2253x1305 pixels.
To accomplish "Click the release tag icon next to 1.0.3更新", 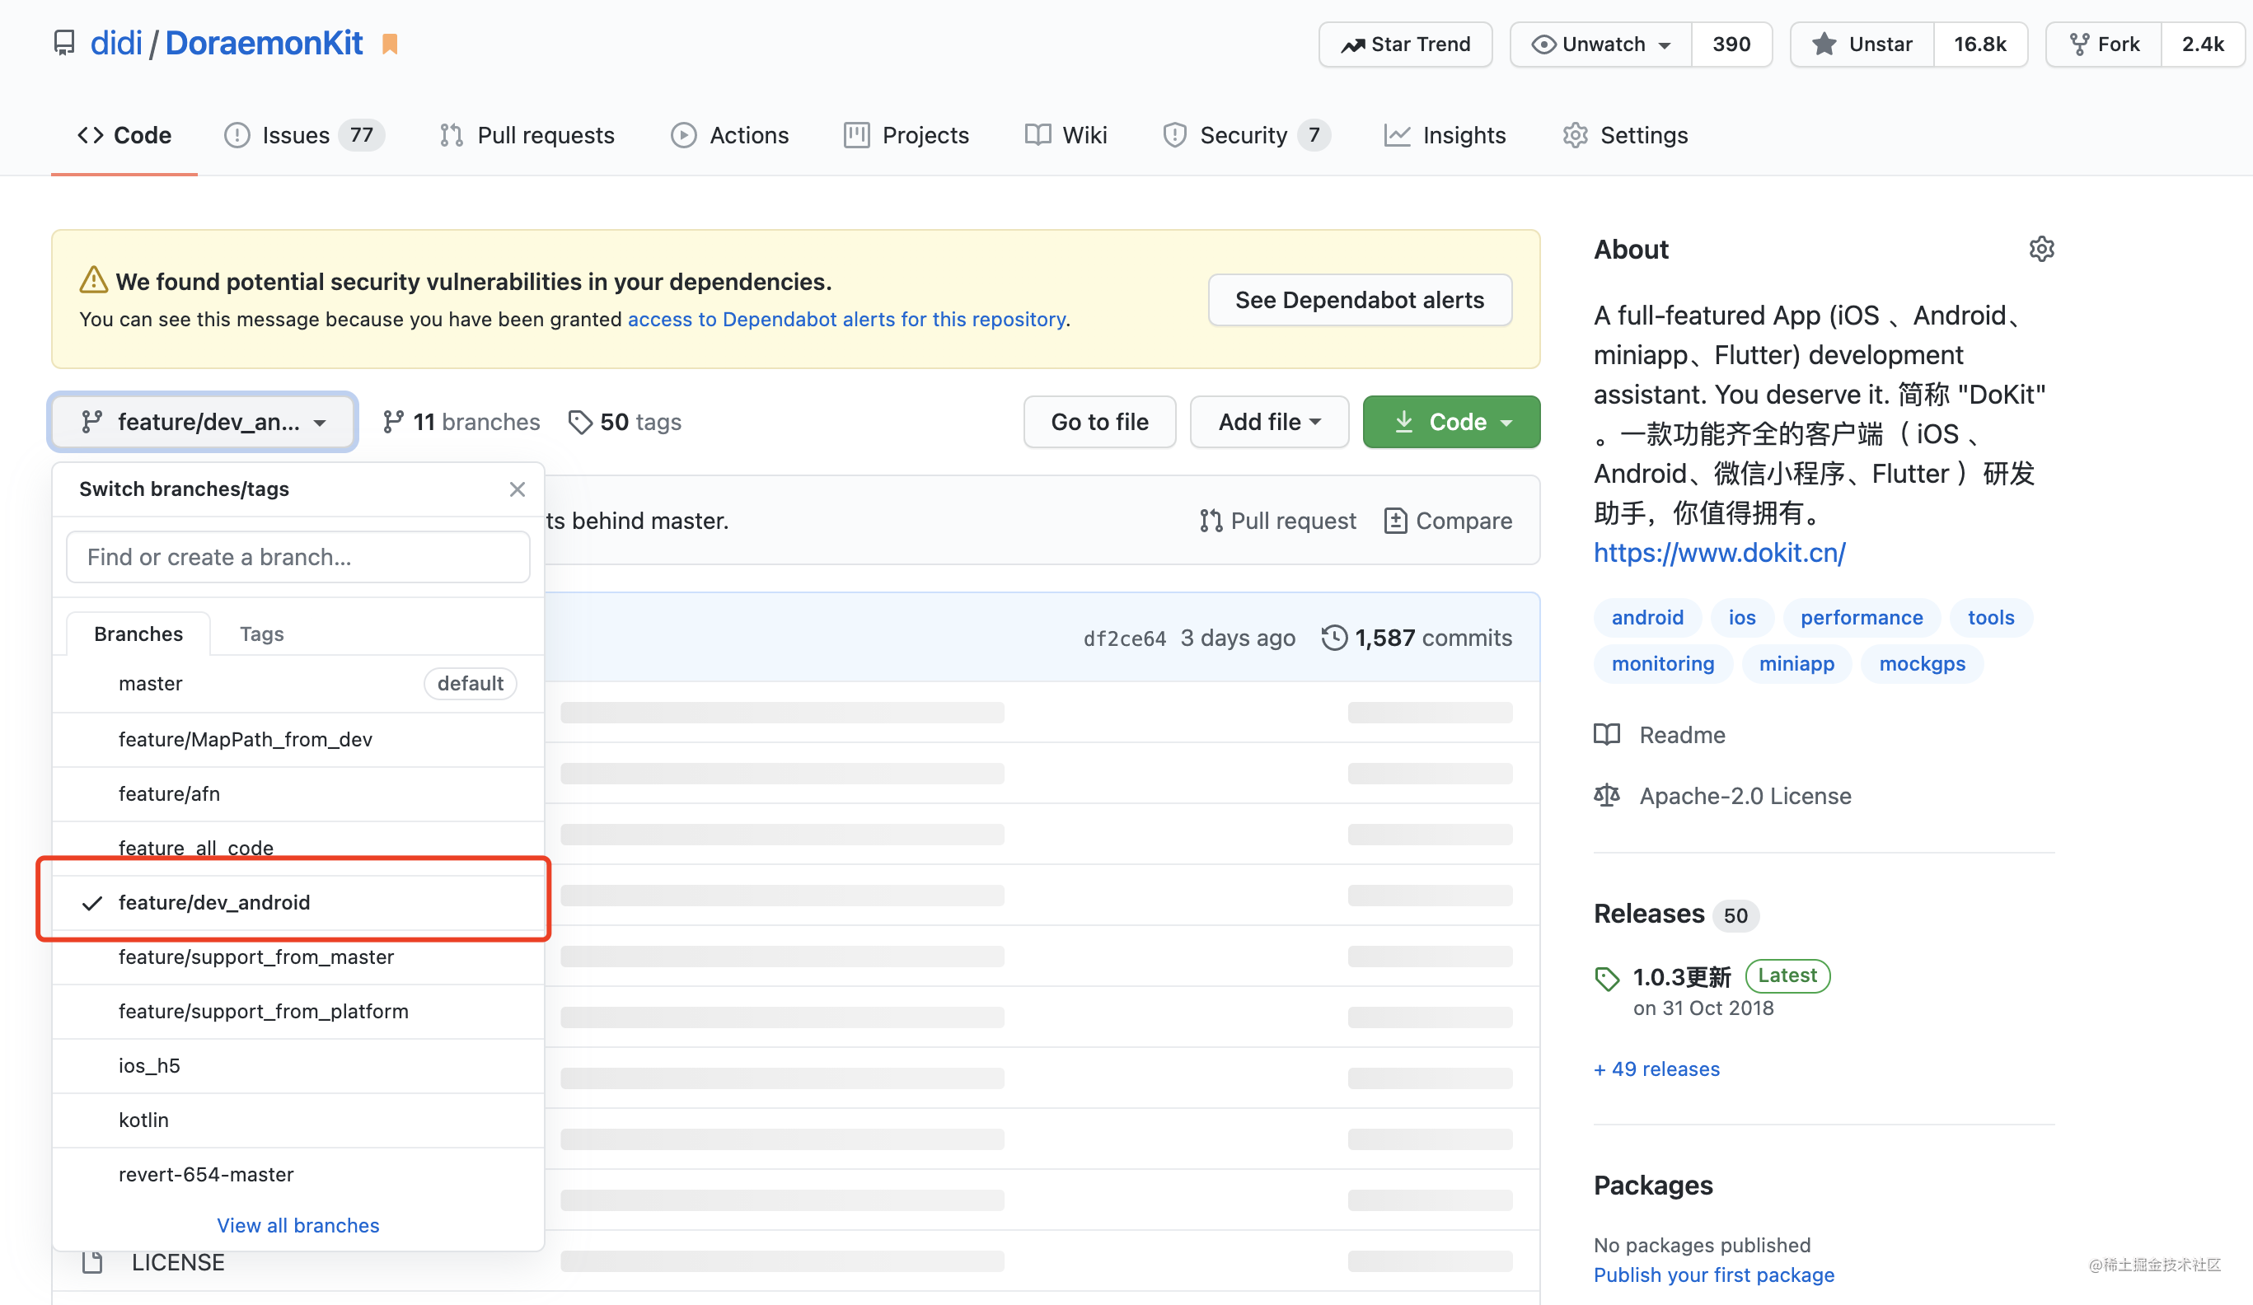I will 1607,976.
